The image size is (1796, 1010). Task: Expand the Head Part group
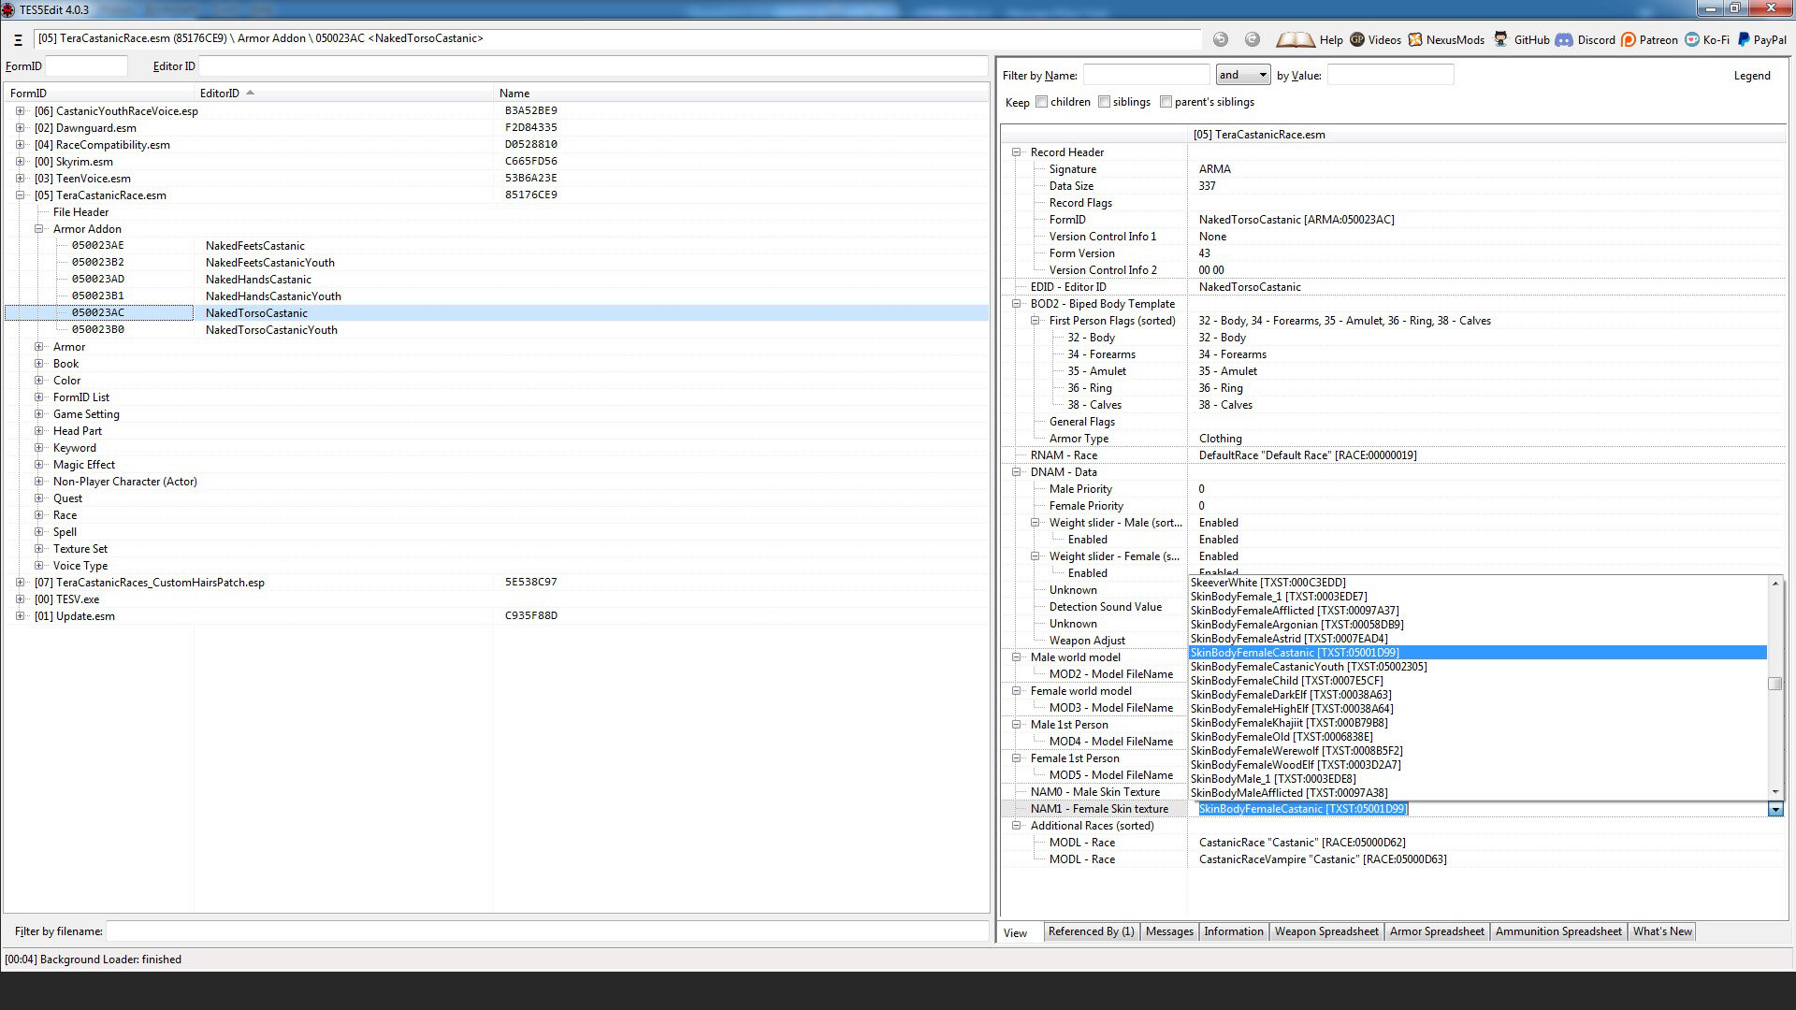click(x=39, y=431)
